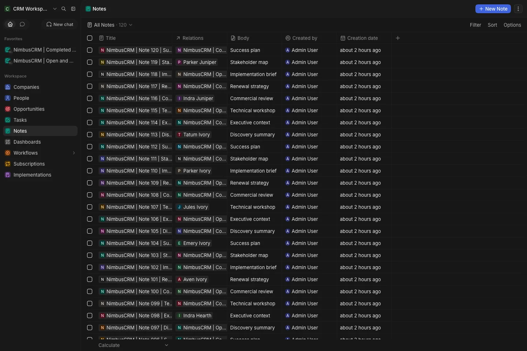
Task: Check the Note 115 row checkbox
Action: 90,110
